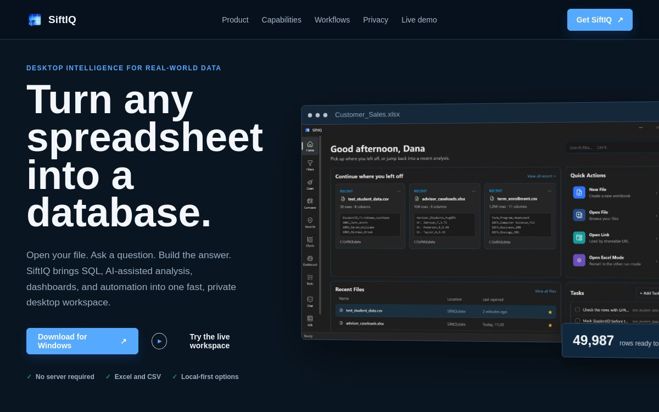Open the advisor_caseloads.xlsx recent card

click(x=445, y=216)
